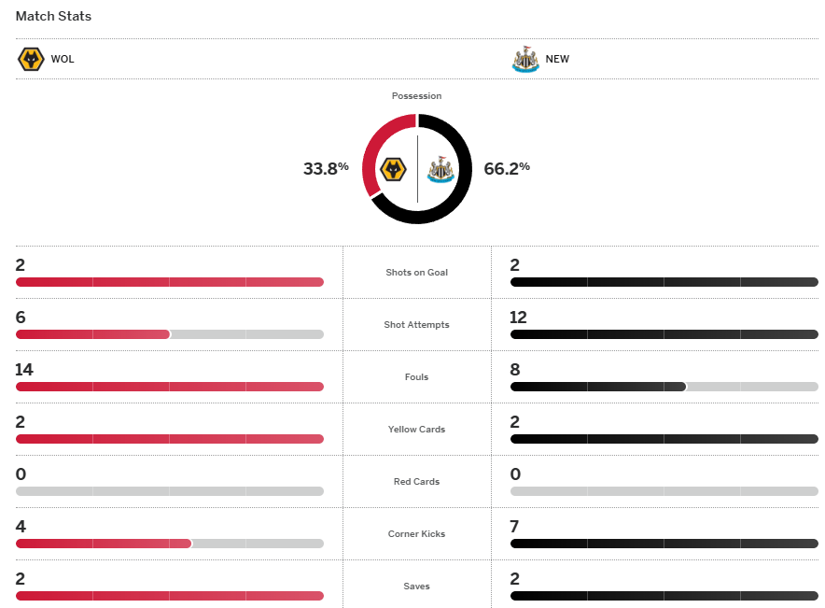825x608 pixels.
Task: Click the Wolves Corner Kicks progress bar
Action: [169, 544]
